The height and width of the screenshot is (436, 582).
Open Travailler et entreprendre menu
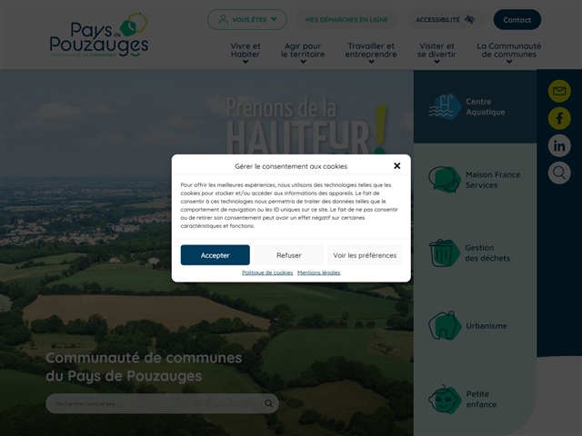(370, 51)
